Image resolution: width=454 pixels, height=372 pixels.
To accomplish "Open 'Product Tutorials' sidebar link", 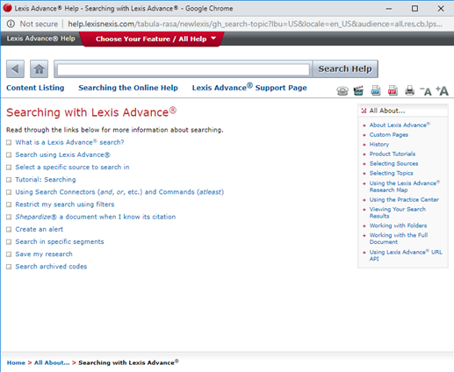I will pyautogui.click(x=393, y=154).
